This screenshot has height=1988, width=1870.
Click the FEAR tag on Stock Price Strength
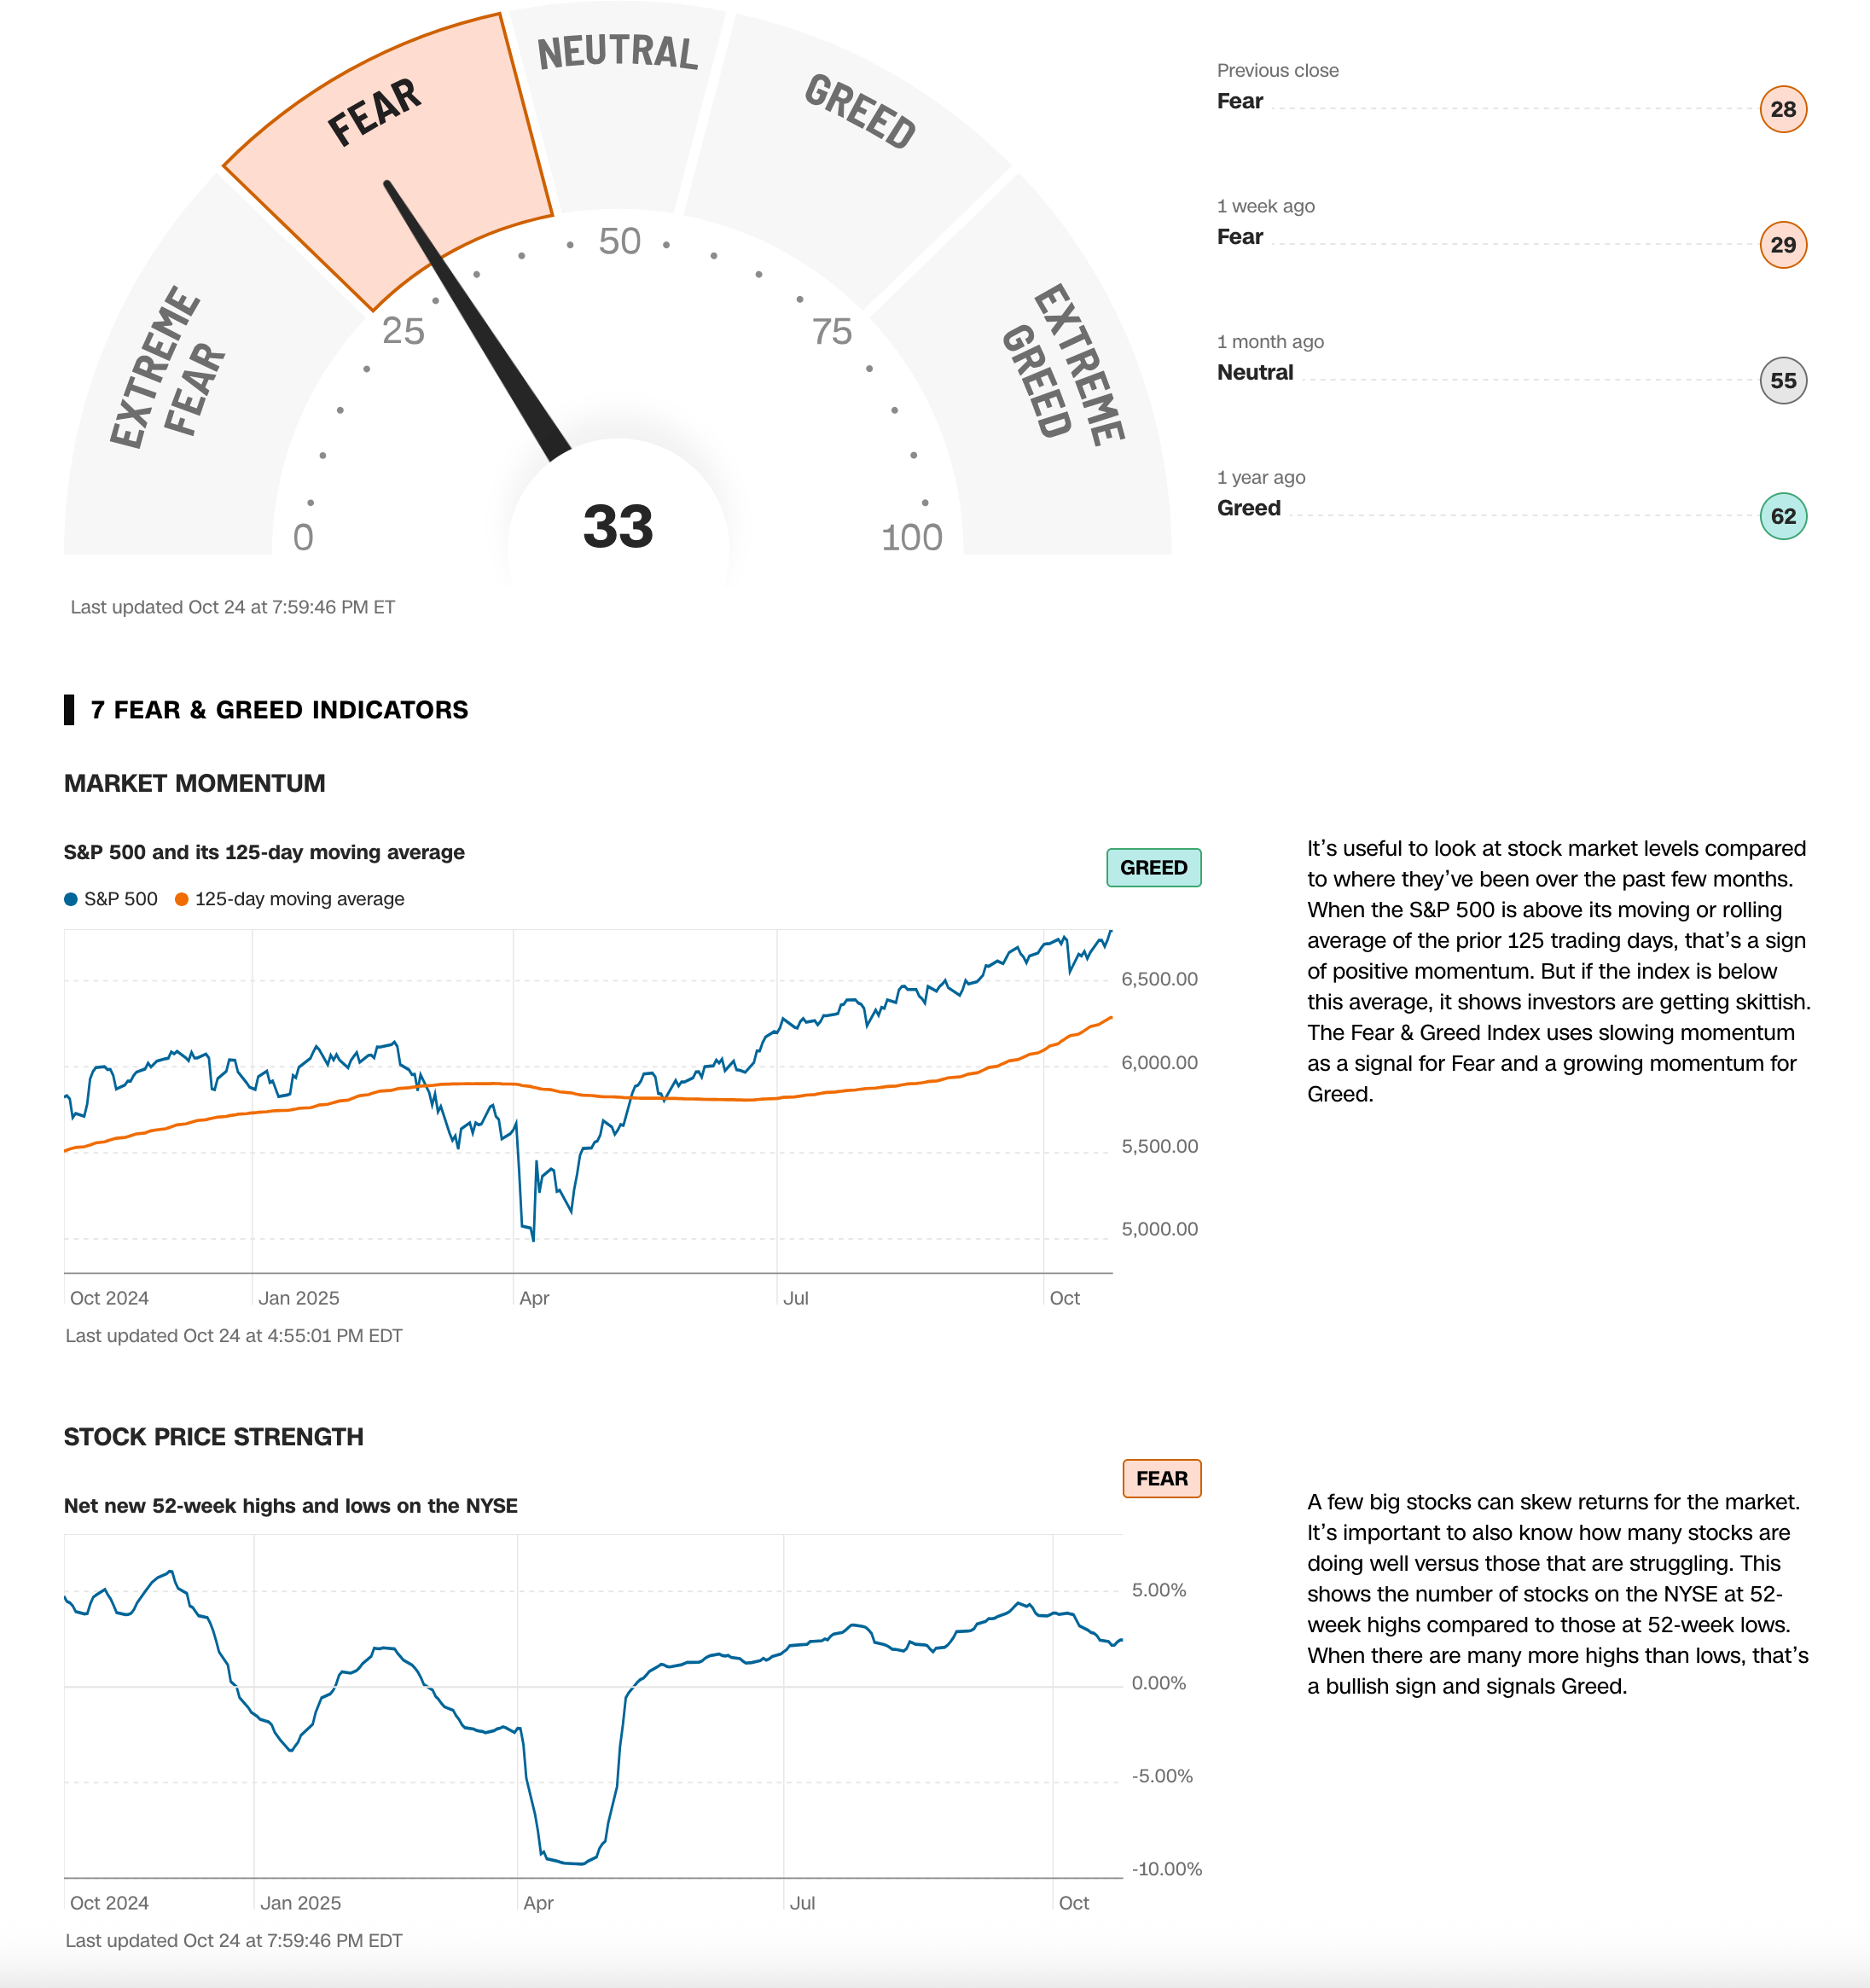point(1161,1478)
